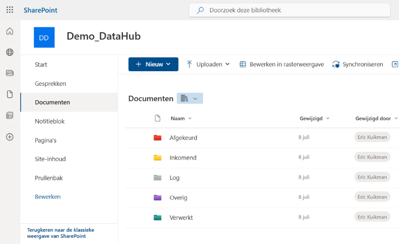
Task: Select Documenten in site navigation
Action: [69, 102]
